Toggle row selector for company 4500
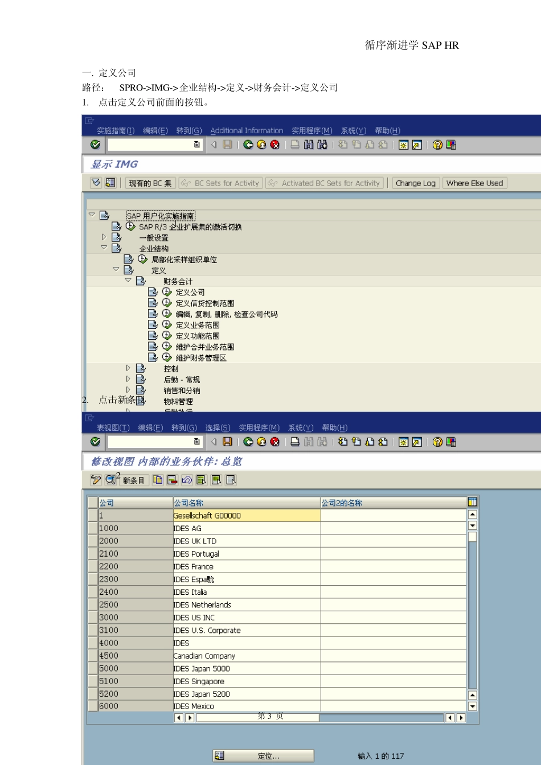Screen dimensions: 541x765 point(93,656)
